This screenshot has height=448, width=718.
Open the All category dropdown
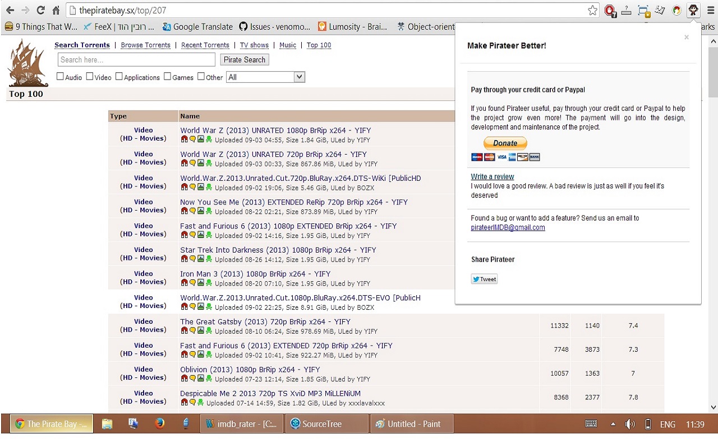265,77
